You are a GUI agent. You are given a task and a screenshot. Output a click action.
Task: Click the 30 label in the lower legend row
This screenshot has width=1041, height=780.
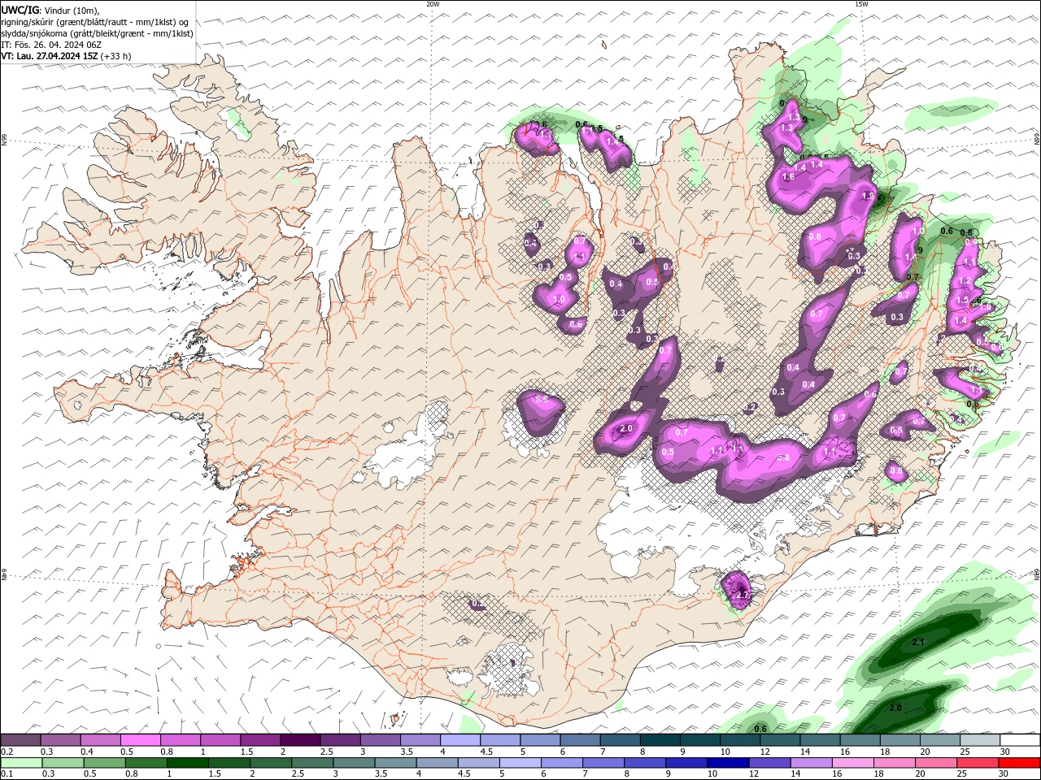pos(1005,774)
